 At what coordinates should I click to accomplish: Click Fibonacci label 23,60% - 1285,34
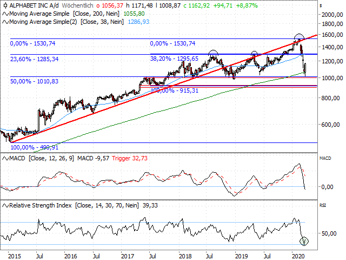34,59
